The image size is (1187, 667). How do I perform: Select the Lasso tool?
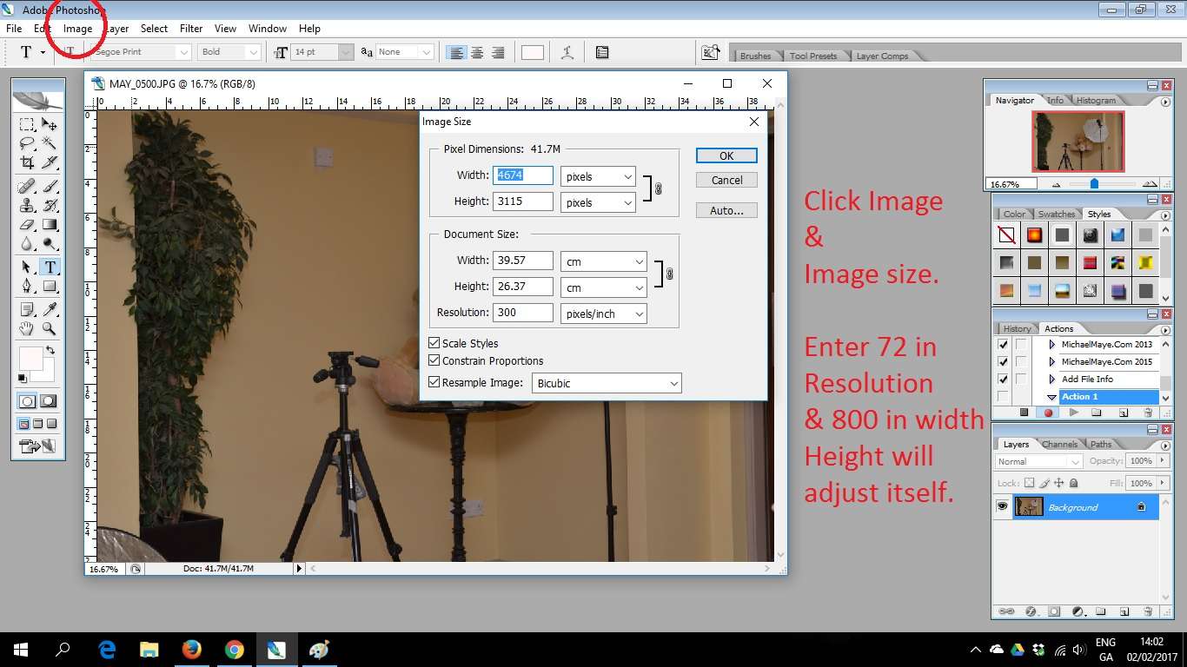[x=27, y=143]
